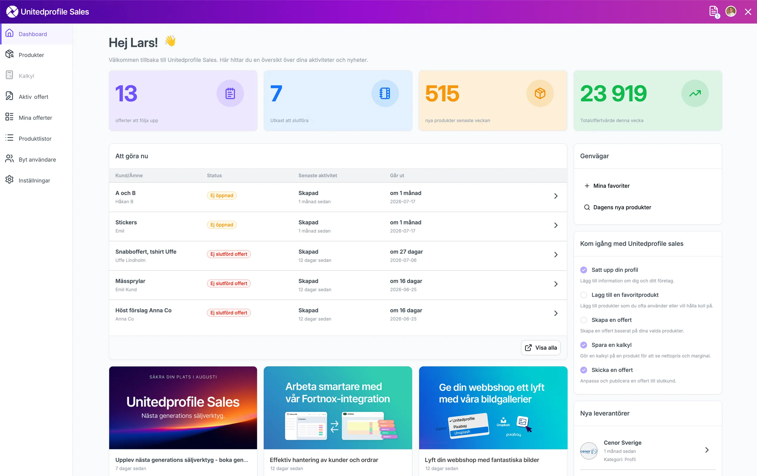The height and width of the screenshot is (476, 757).
Task: Open the Skicka en offert onboarding step
Action: pyautogui.click(x=612, y=370)
